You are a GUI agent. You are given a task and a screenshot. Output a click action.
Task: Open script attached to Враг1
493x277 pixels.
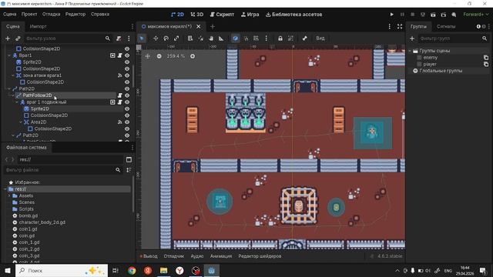pos(120,55)
